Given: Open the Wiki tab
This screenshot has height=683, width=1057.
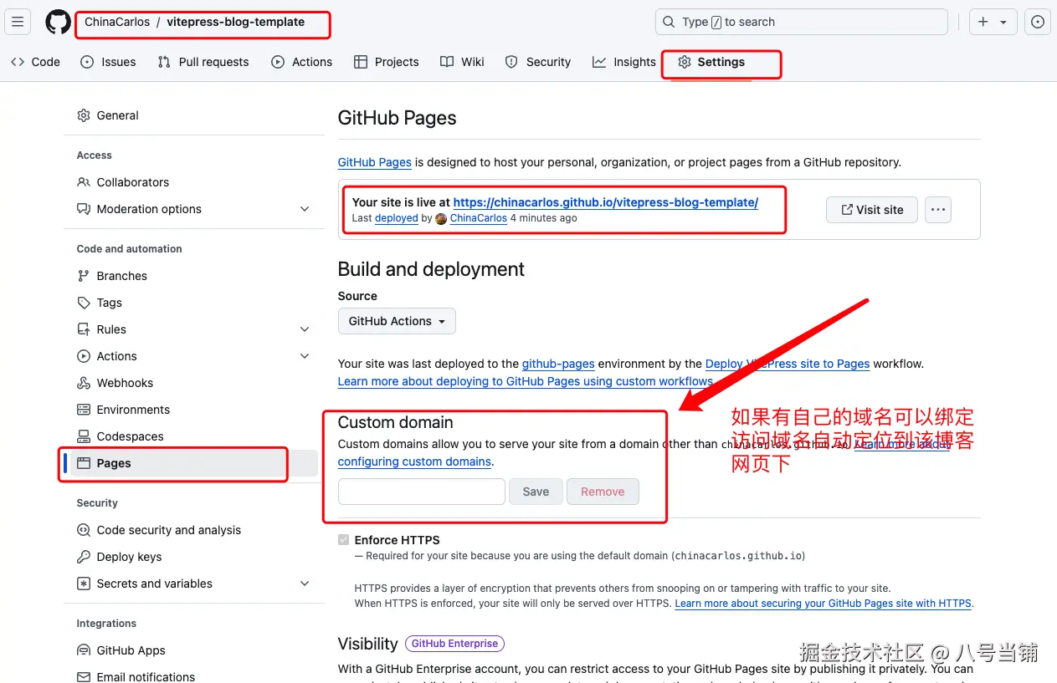Looking at the screenshot, I should coord(461,61).
